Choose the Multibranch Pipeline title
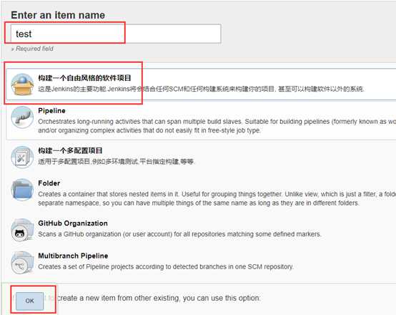This screenshot has height=315, width=396. tap(73, 256)
